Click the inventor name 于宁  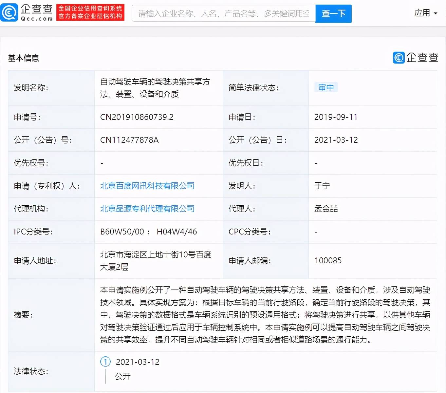click(322, 186)
